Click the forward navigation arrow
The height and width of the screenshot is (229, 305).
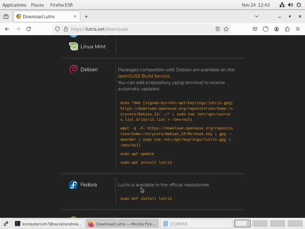(18, 29)
